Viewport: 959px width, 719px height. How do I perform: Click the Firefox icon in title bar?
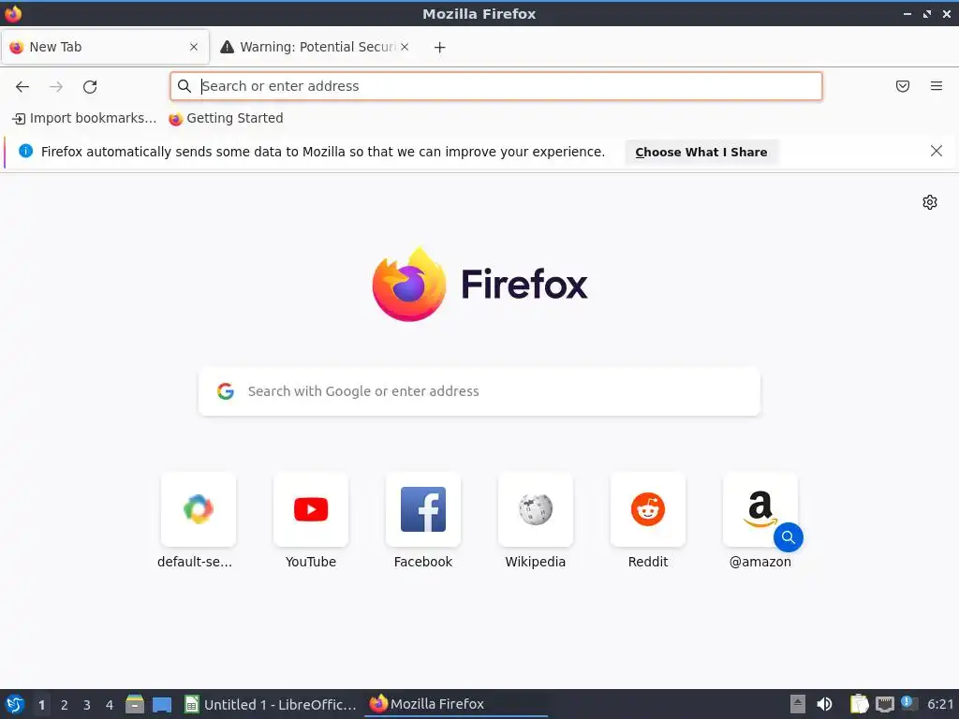13,13
